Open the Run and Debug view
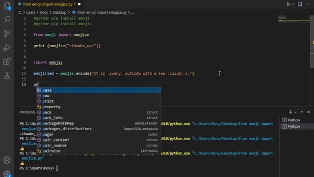Screen dimensions: 314x177 click(x=7, y=48)
